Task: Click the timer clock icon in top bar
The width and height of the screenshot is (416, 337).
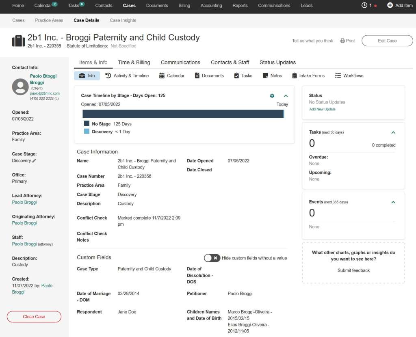Action: (x=364, y=6)
